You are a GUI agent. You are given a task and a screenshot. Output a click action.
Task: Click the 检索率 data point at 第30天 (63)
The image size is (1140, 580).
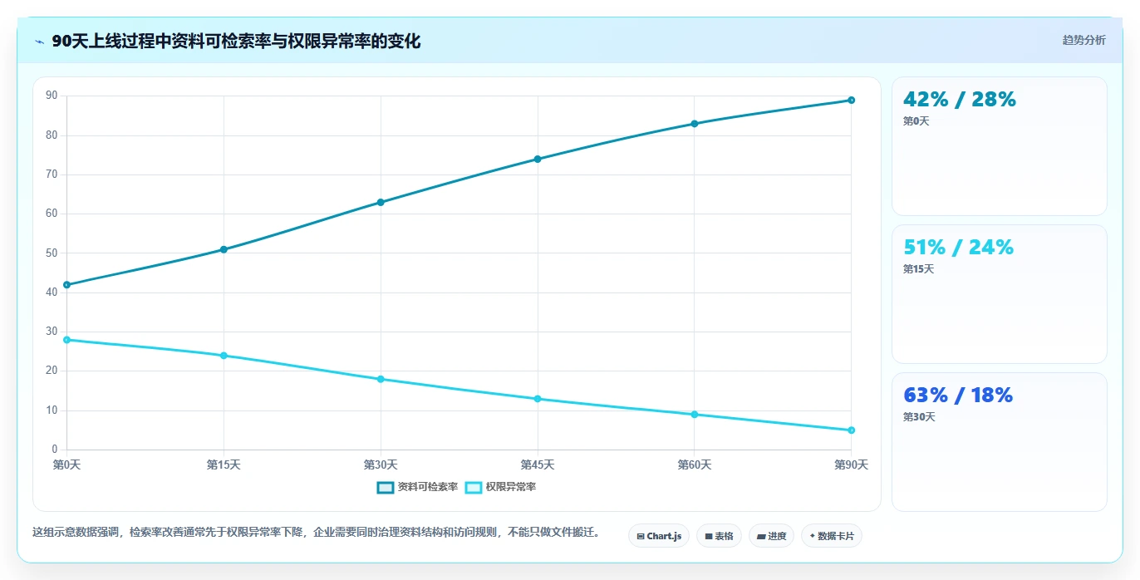[381, 202]
